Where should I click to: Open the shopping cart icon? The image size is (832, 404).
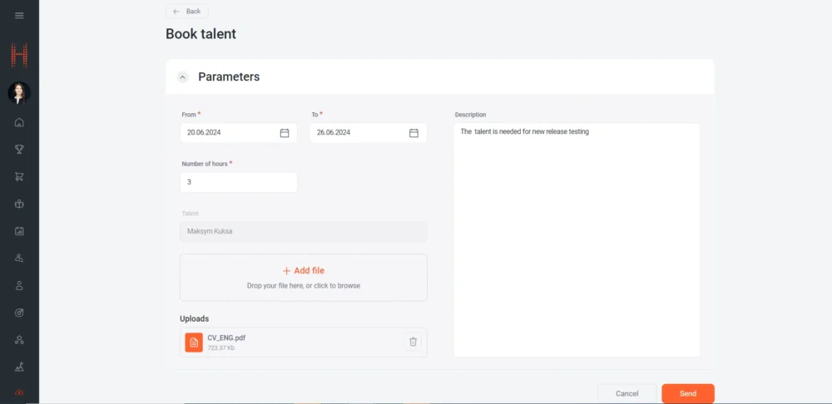coord(19,176)
